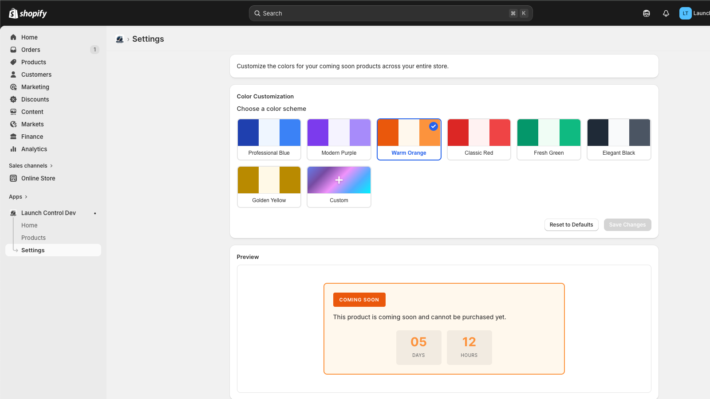This screenshot has height=399, width=710.
Task: Expand the Sales channels section
Action: click(28, 165)
